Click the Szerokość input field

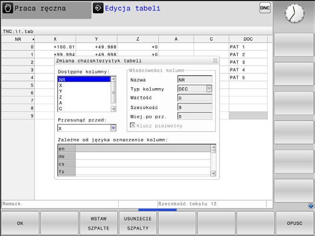(x=195, y=107)
